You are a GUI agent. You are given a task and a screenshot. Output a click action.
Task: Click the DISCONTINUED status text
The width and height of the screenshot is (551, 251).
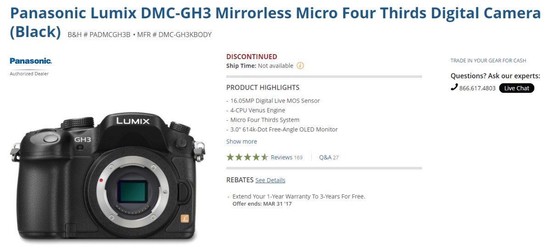[x=252, y=57]
